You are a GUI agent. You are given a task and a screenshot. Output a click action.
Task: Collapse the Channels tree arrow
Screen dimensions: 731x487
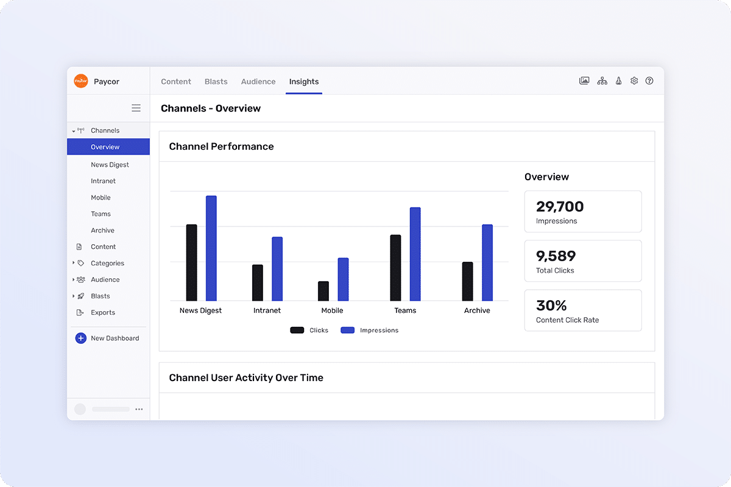click(73, 131)
